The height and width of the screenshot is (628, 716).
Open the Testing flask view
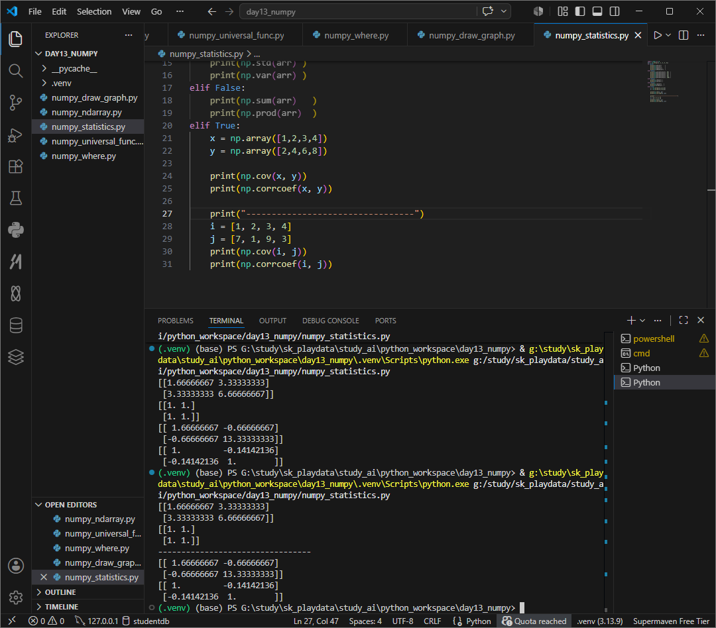pyautogui.click(x=15, y=198)
